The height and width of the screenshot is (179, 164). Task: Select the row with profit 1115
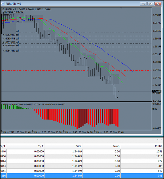coord(82,156)
